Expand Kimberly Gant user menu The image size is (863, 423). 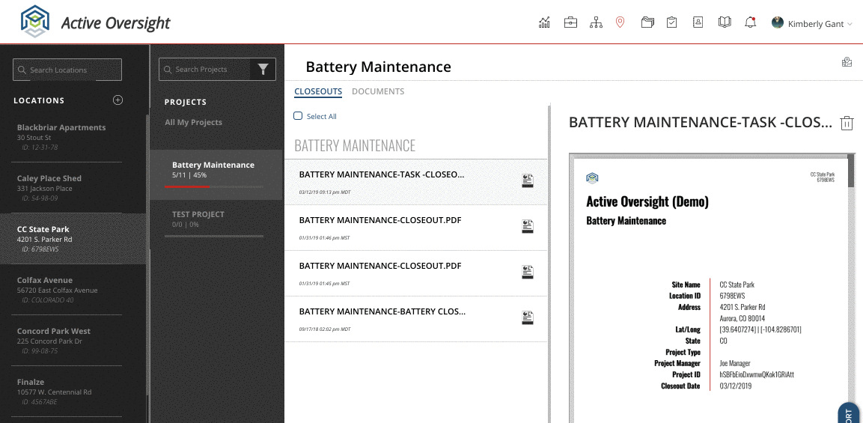click(x=812, y=24)
